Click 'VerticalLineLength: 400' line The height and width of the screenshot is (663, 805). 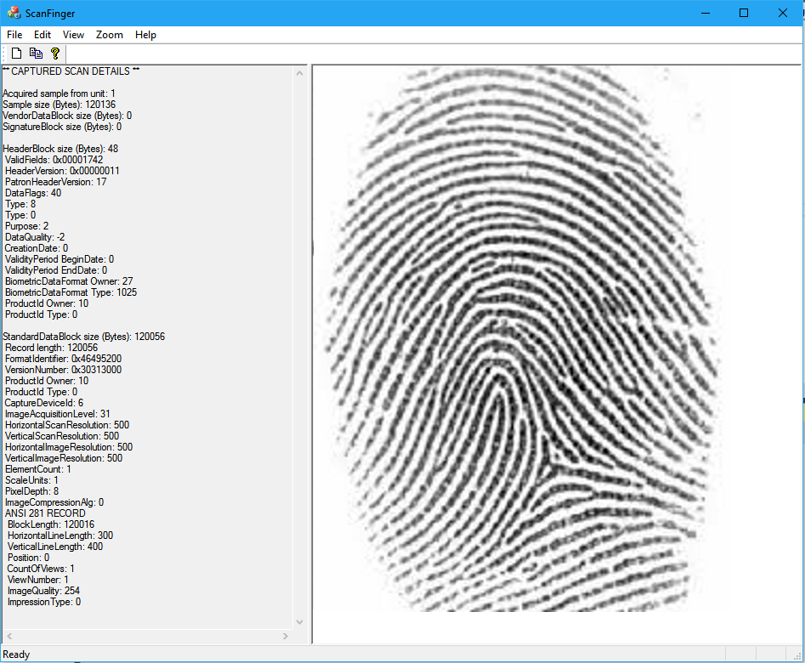click(55, 547)
